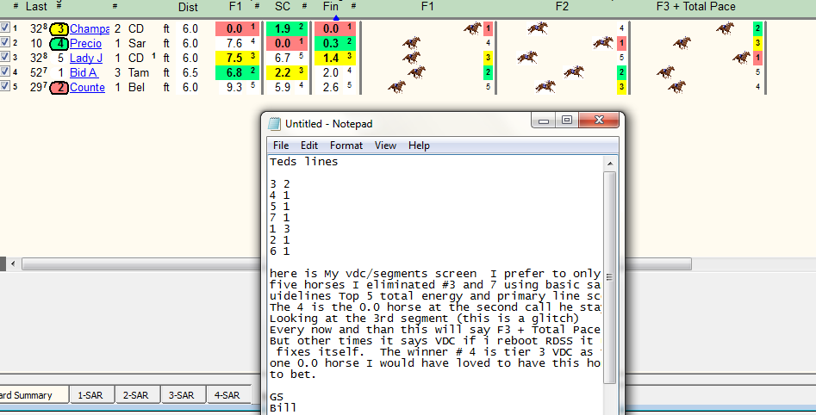Click the F1 graph horse in Bid A. row
This screenshot has height=415, width=816.
pos(417,71)
